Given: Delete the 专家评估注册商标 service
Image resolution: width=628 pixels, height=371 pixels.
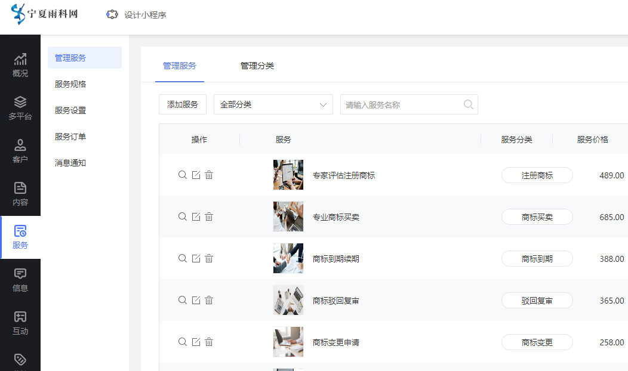Looking at the screenshot, I should pyautogui.click(x=209, y=175).
